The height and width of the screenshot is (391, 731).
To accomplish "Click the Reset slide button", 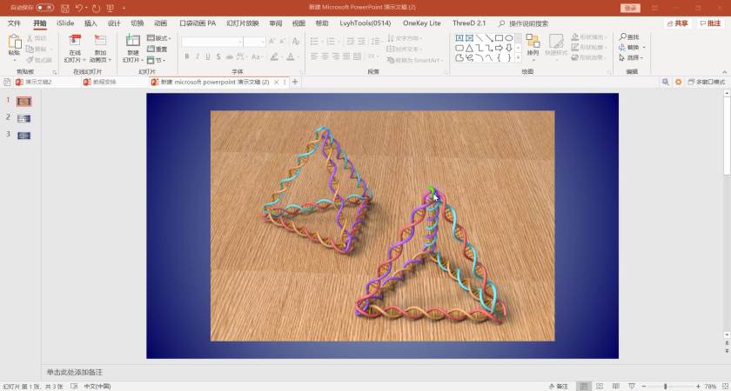I will 158,49.
